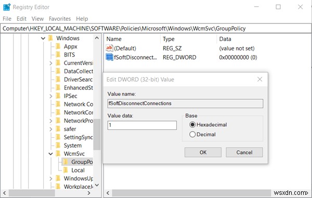Click the registry path address bar

pos(156,29)
